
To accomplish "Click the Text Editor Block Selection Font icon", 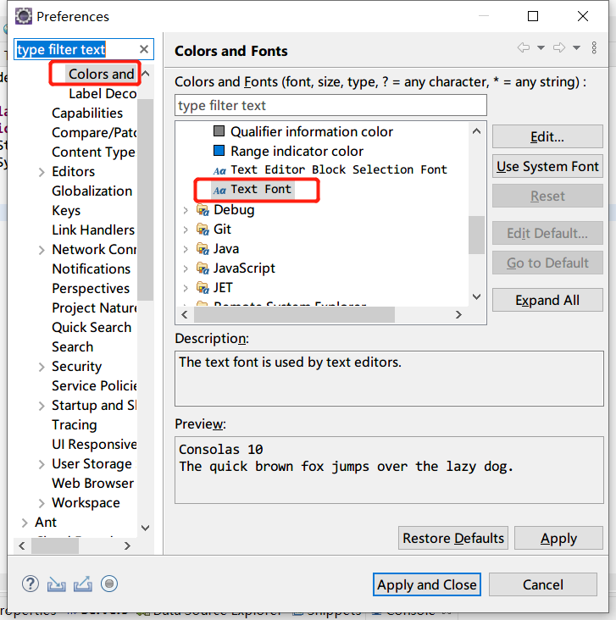I will coord(219,170).
